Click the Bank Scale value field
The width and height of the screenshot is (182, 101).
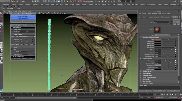(23, 52)
